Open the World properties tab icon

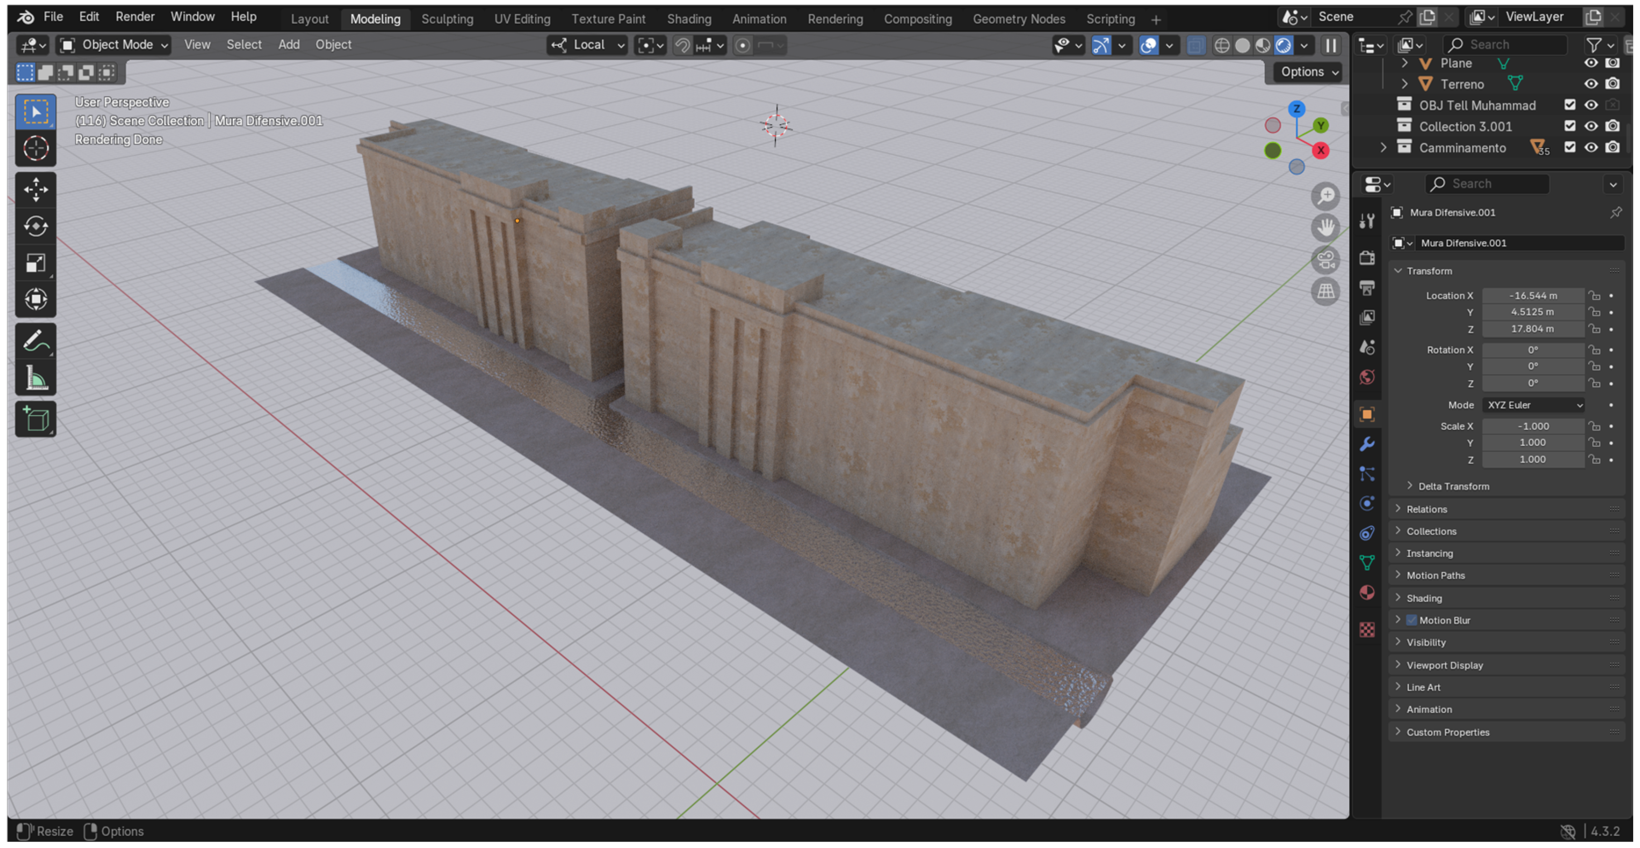coord(1367,378)
